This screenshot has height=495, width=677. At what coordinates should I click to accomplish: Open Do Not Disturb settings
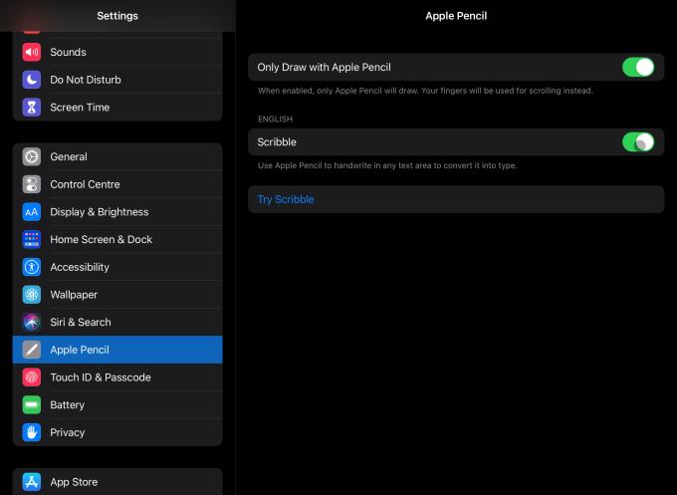(117, 80)
